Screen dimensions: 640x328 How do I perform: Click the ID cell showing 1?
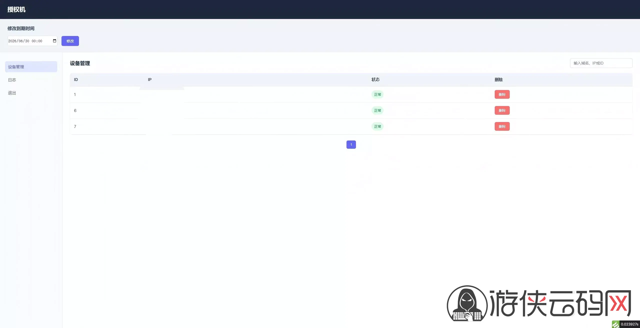click(x=75, y=94)
